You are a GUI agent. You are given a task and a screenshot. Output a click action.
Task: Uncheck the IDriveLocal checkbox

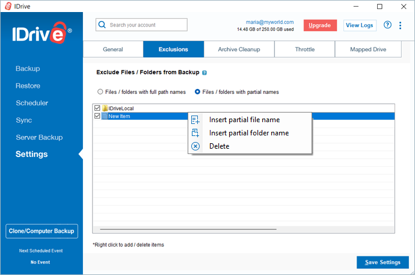pos(97,108)
